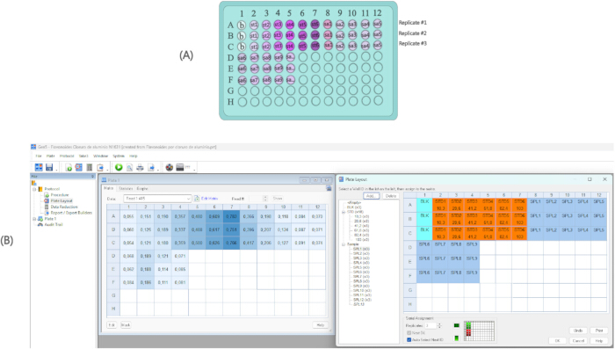Select the Matrix tab in Plate 1

(x=109, y=189)
